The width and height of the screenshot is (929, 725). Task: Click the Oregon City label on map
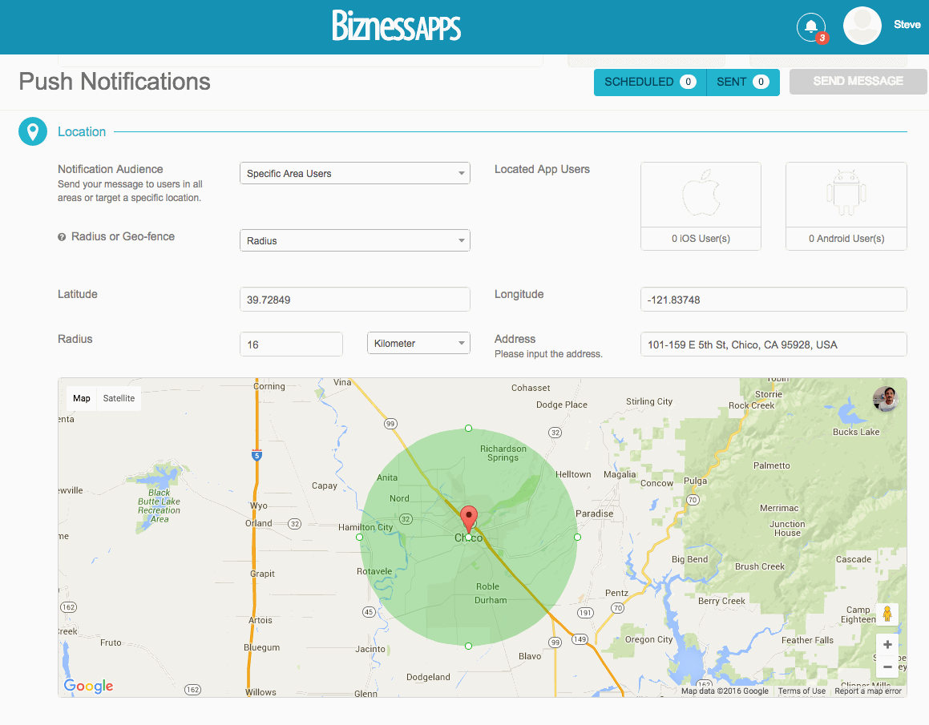(648, 639)
